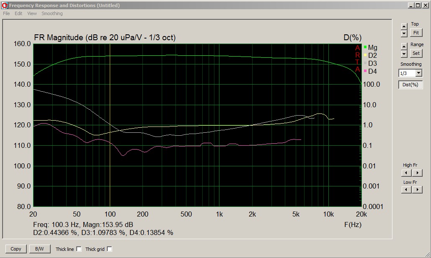Click the B/W button

pos(39,249)
